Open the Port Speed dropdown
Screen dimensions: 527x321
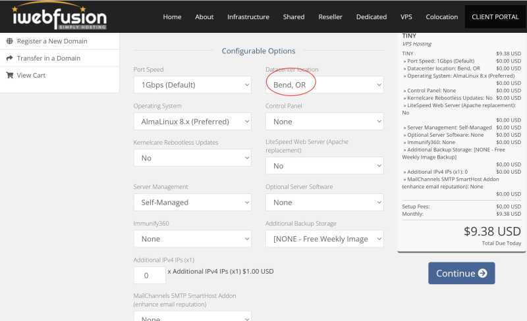click(x=192, y=85)
